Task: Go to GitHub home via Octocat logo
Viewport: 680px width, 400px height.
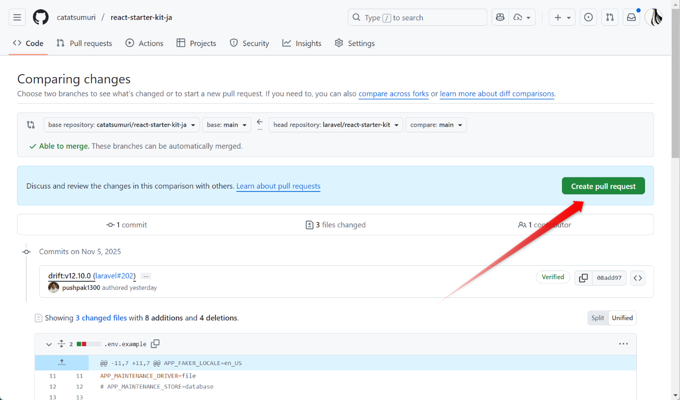Action: click(41, 17)
